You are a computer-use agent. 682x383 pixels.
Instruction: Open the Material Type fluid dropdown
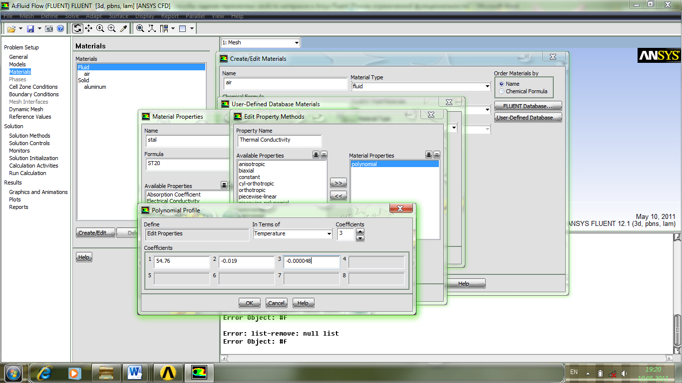pyautogui.click(x=421, y=86)
